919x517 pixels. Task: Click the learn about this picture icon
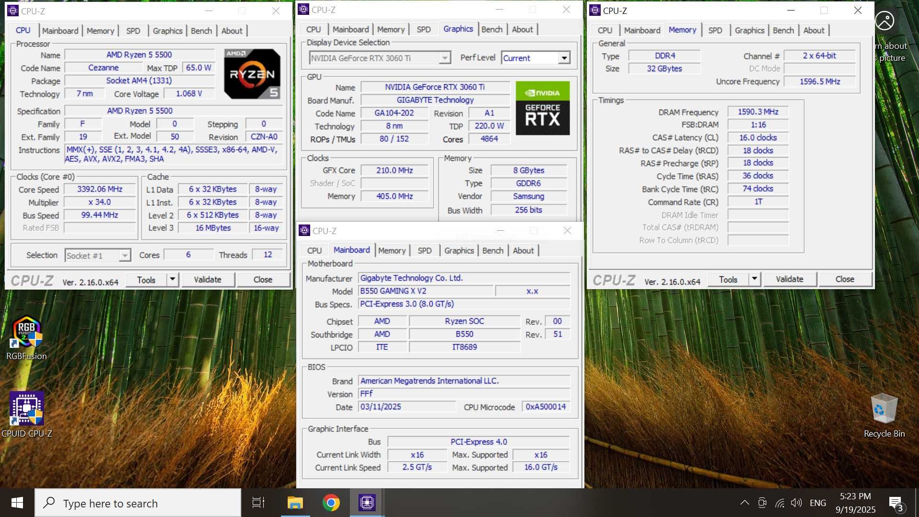pyautogui.click(x=885, y=21)
